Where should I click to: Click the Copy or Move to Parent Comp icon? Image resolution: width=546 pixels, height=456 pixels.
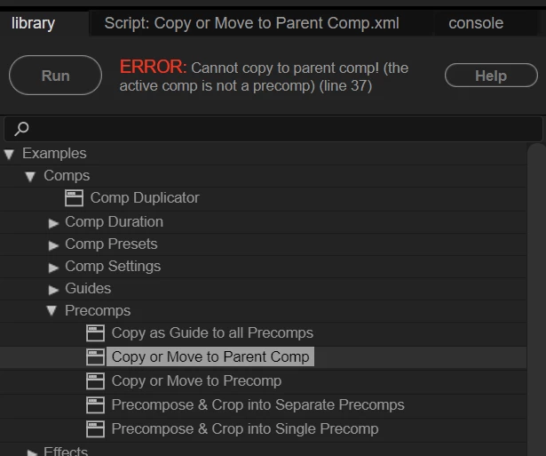point(96,357)
